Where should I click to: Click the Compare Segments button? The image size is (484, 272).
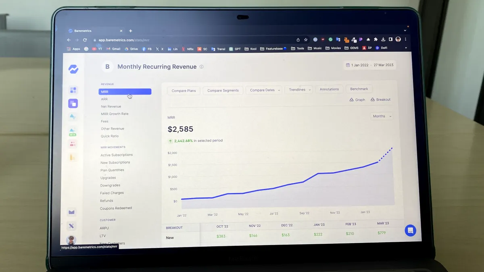pos(223,91)
